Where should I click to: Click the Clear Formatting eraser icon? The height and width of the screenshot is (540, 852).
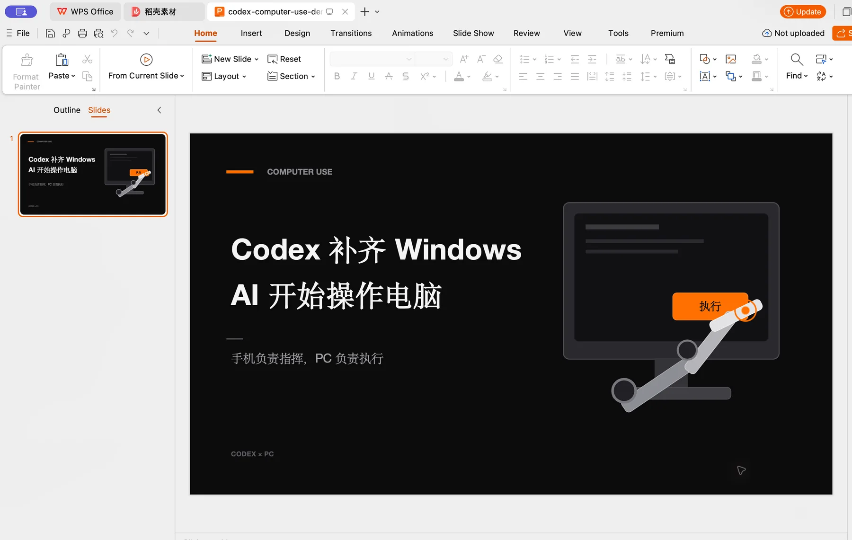[x=498, y=59]
